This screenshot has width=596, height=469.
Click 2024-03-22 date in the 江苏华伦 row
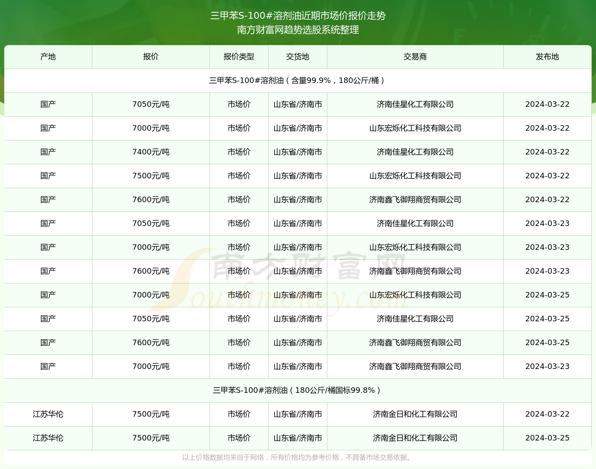(x=547, y=414)
